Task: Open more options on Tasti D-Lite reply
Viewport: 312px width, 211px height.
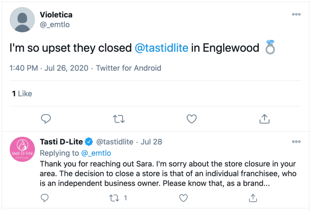Action: [296, 142]
